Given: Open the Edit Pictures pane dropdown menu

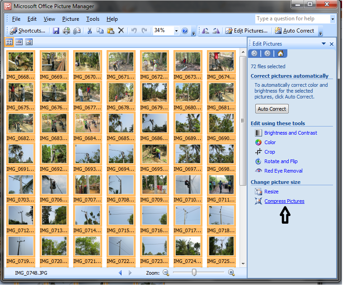Looking at the screenshot, I should 324,44.
